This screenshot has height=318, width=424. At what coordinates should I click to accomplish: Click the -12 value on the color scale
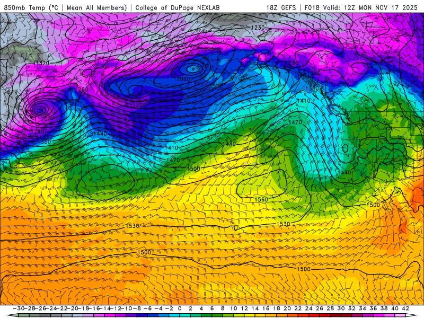[116, 308]
